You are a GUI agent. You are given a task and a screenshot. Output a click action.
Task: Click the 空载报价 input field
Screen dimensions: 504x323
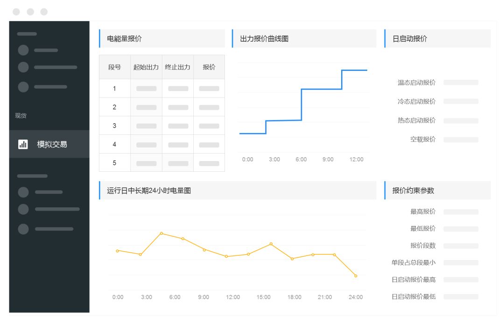coord(461,140)
